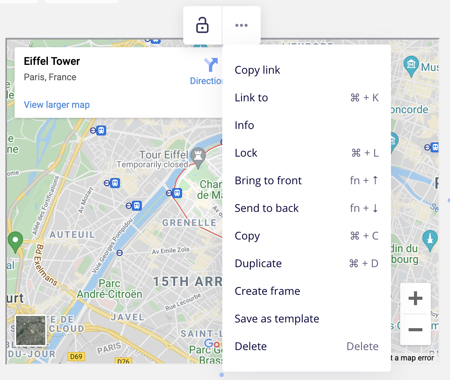
Task: Click Send to back menu option
Action: (267, 208)
